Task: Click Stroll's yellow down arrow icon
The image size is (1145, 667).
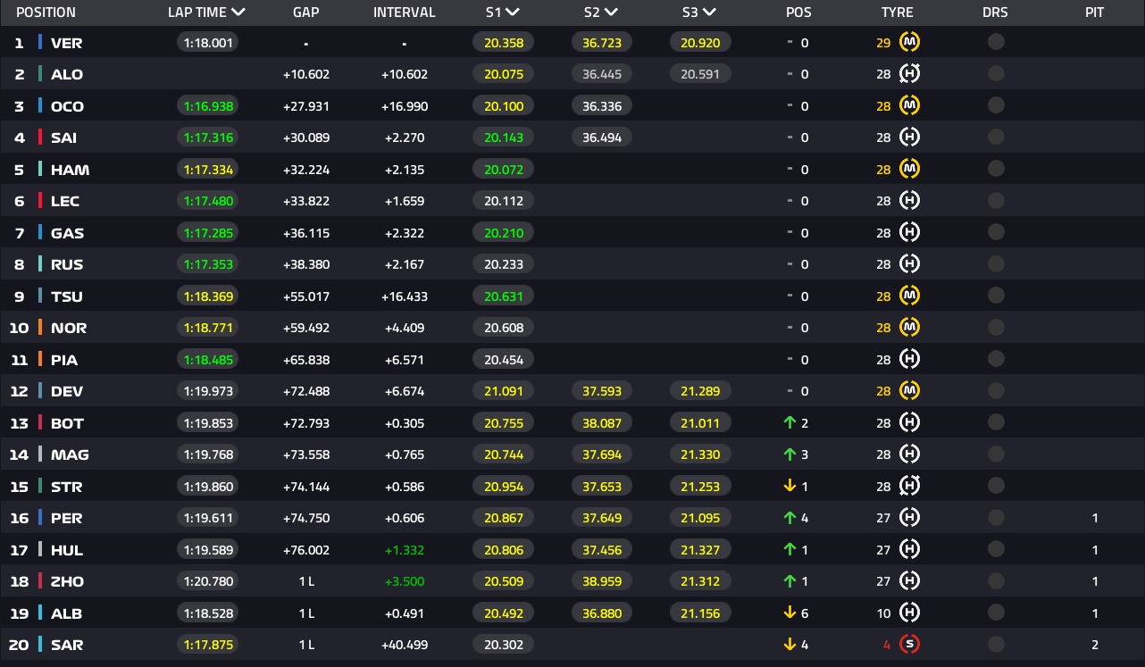Action: point(790,486)
